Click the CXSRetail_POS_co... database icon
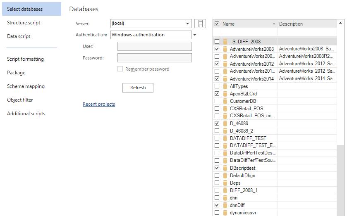 click(225, 116)
